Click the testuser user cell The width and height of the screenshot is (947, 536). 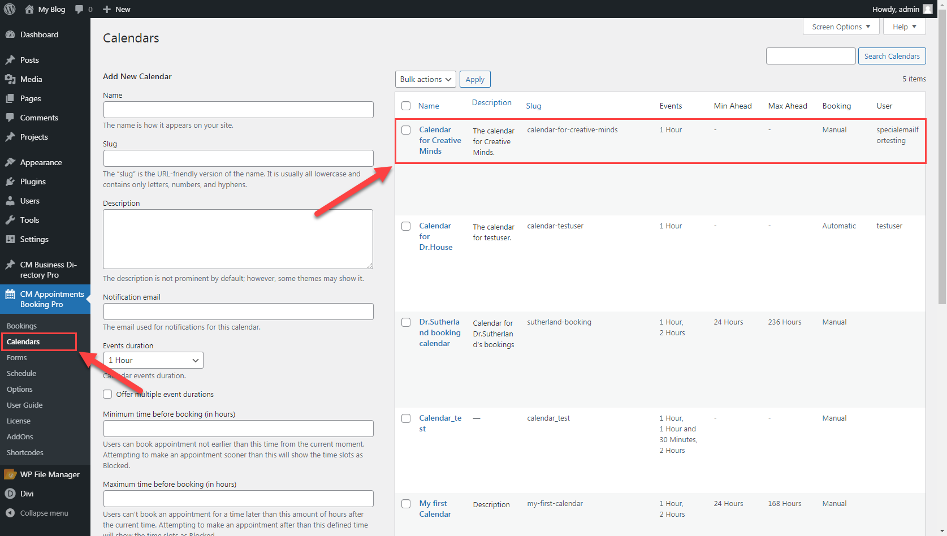pos(889,226)
